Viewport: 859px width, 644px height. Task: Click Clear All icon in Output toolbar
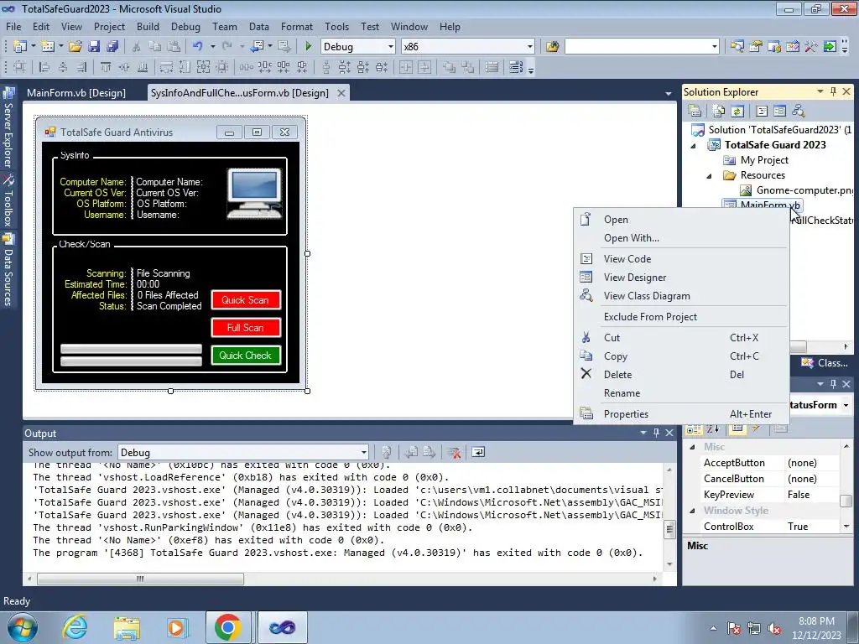click(454, 452)
